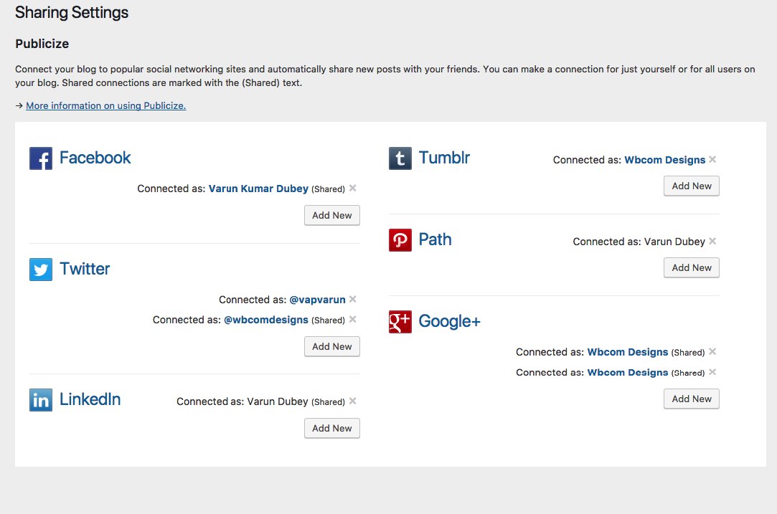777x514 pixels.
Task: Remove the @wbcomdesigns Twitter connection
Action: pyautogui.click(x=353, y=320)
